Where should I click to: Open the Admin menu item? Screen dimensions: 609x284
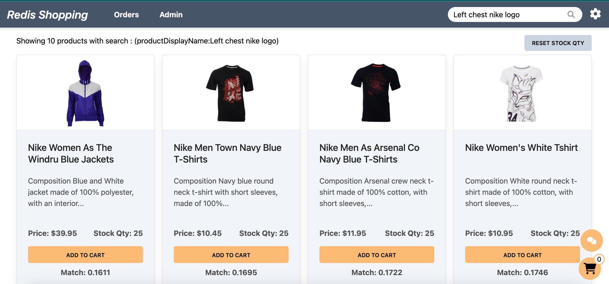coord(171,15)
